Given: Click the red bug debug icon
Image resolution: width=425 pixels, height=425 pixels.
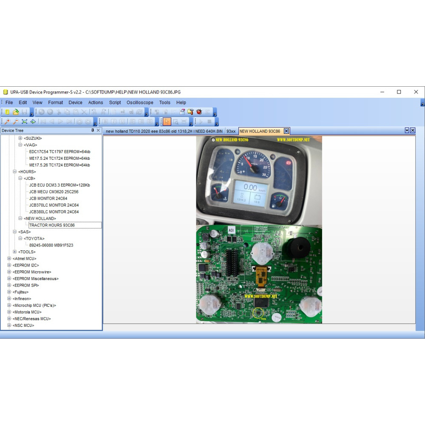Looking at the screenshot, I should pos(199,112).
